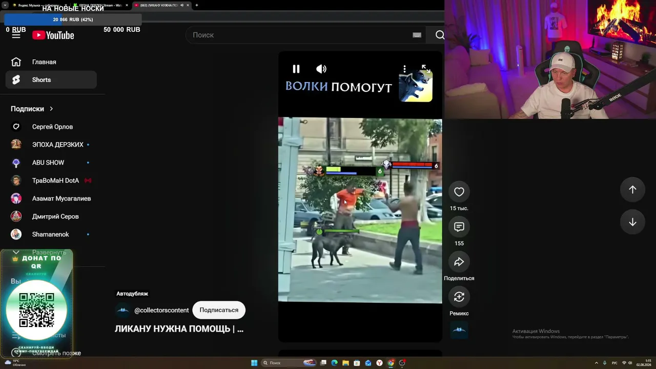656x369 pixels.
Task: Click the taskbar Поиск search box
Action: (x=289, y=363)
